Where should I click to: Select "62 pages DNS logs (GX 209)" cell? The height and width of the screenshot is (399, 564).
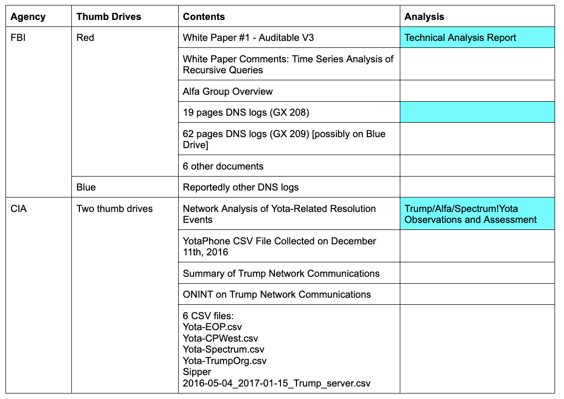point(289,139)
